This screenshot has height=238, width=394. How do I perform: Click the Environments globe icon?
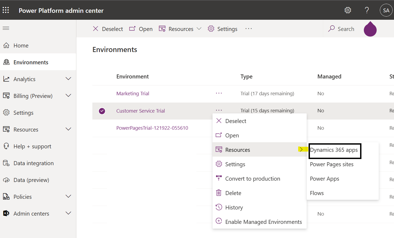6,62
